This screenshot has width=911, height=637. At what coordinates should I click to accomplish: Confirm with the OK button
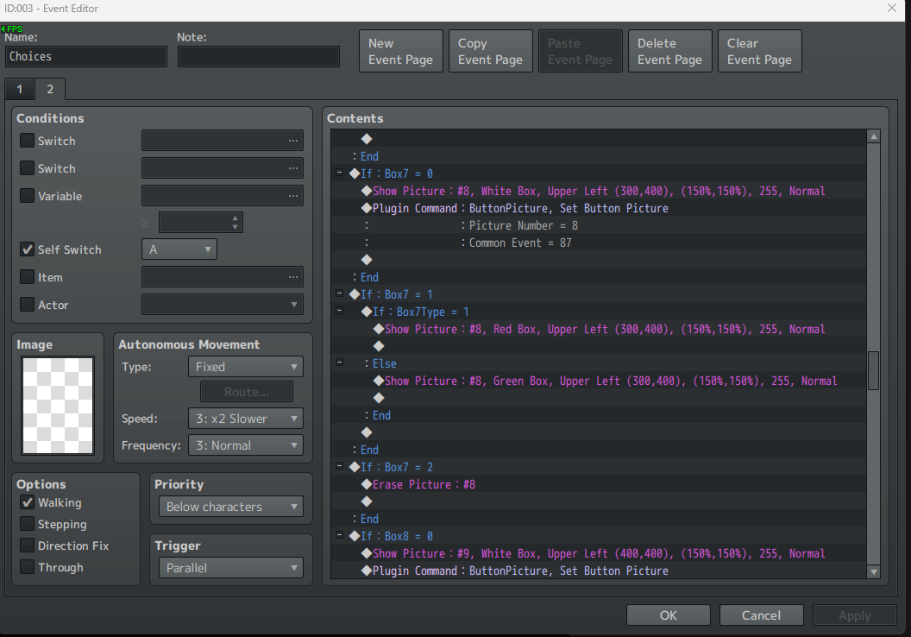point(668,615)
